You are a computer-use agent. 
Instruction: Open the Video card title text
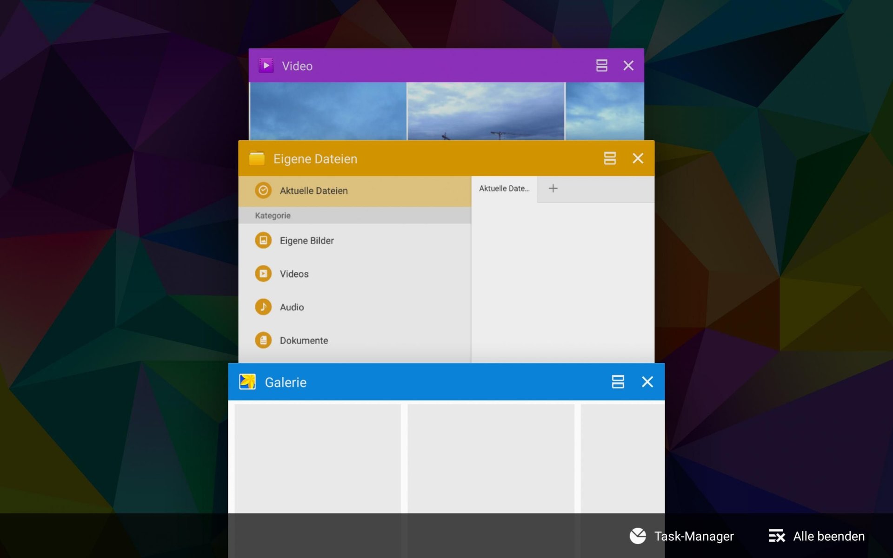(x=297, y=66)
